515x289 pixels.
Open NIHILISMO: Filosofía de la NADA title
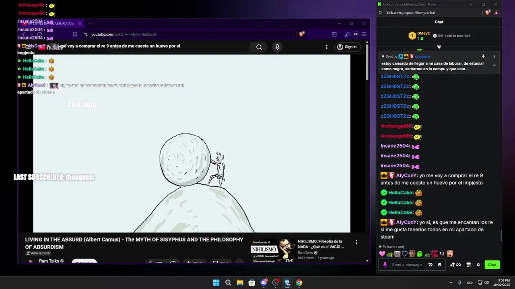(x=321, y=244)
